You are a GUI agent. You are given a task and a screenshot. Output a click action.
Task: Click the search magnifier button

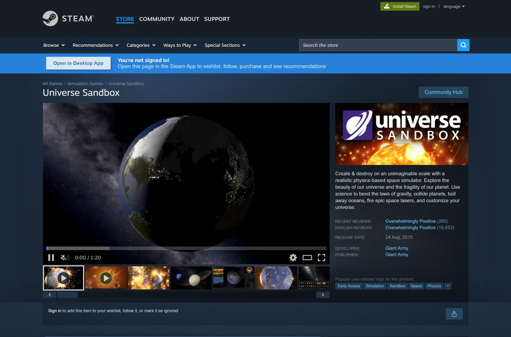pos(463,45)
